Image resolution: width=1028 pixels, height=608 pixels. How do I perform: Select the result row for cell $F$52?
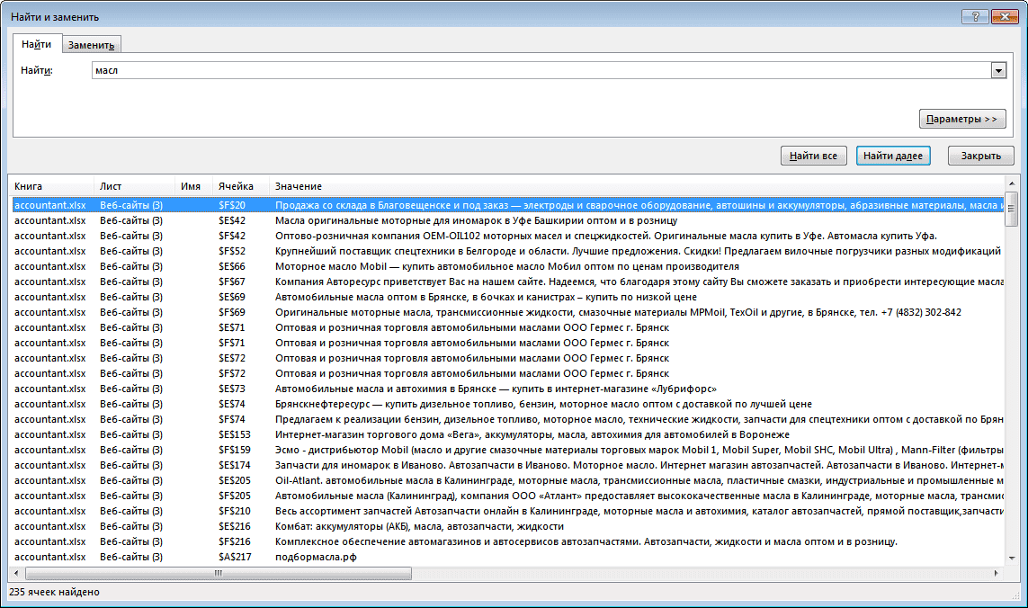pyautogui.click(x=507, y=251)
